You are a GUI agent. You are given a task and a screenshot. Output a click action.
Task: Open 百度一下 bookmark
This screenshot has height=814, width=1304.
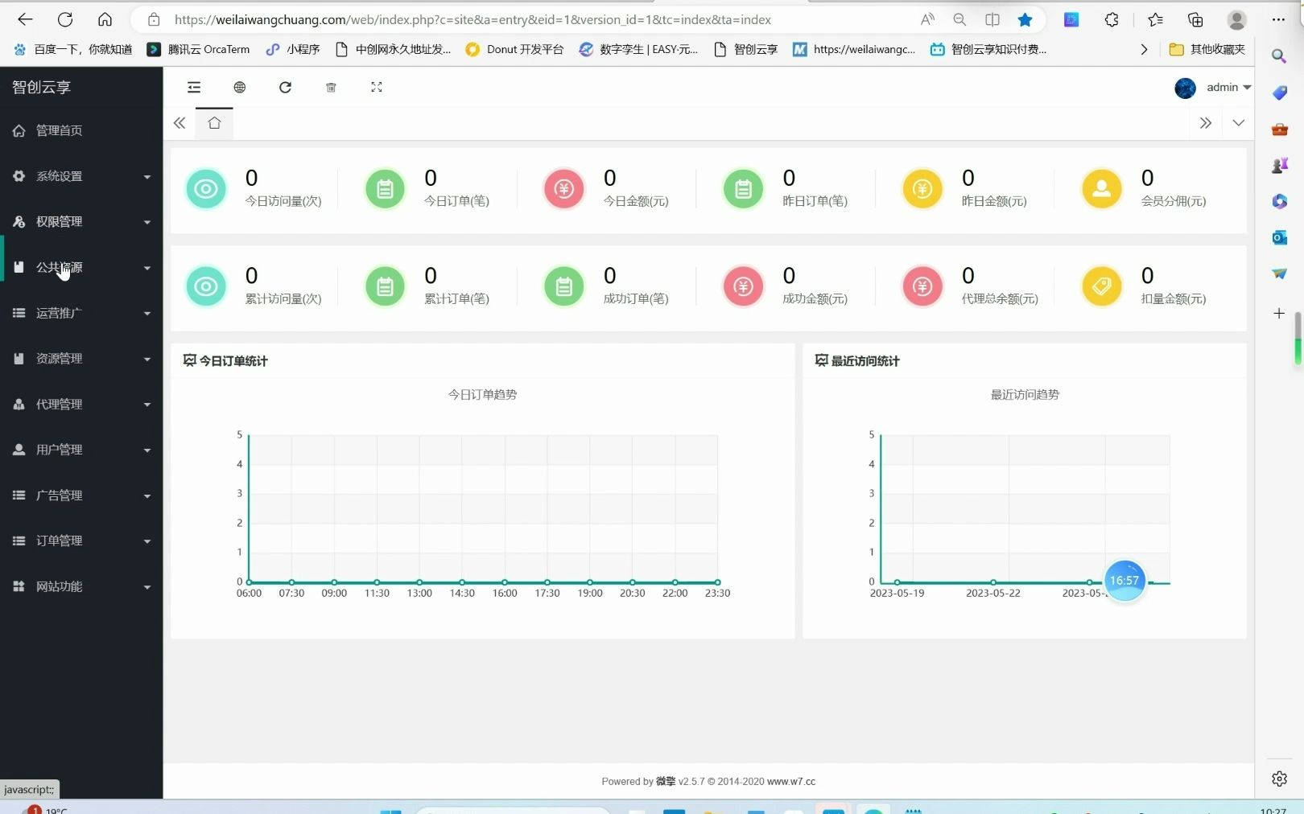click(x=73, y=49)
